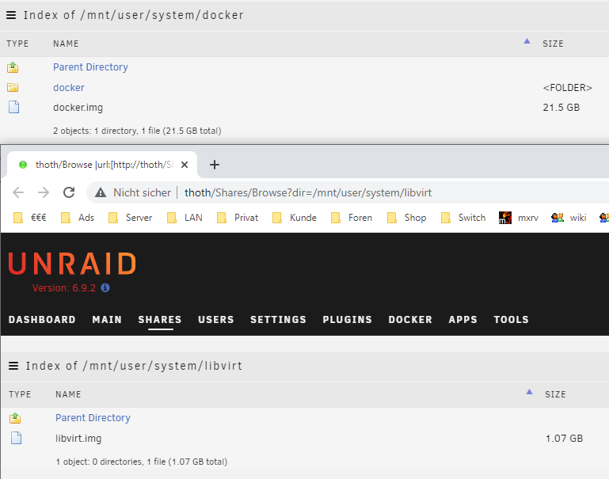Click docker.img file name
The height and width of the screenshot is (479, 609).
coord(78,108)
